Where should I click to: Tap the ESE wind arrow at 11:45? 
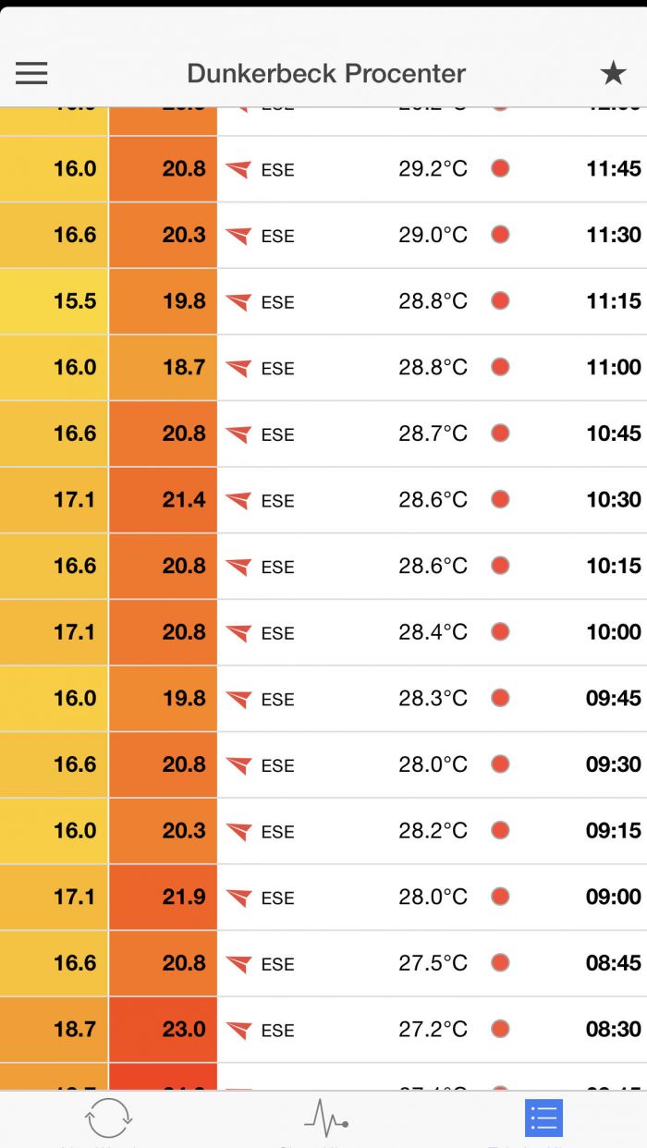pyautogui.click(x=238, y=170)
